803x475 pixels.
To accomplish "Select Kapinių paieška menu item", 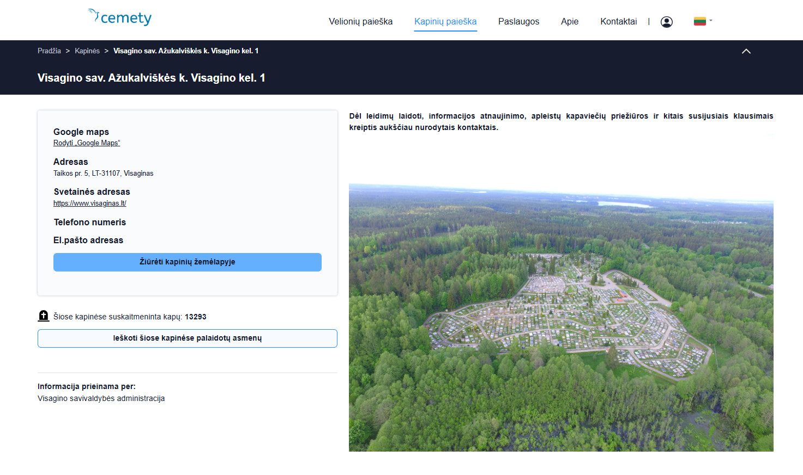I will 445,22.
